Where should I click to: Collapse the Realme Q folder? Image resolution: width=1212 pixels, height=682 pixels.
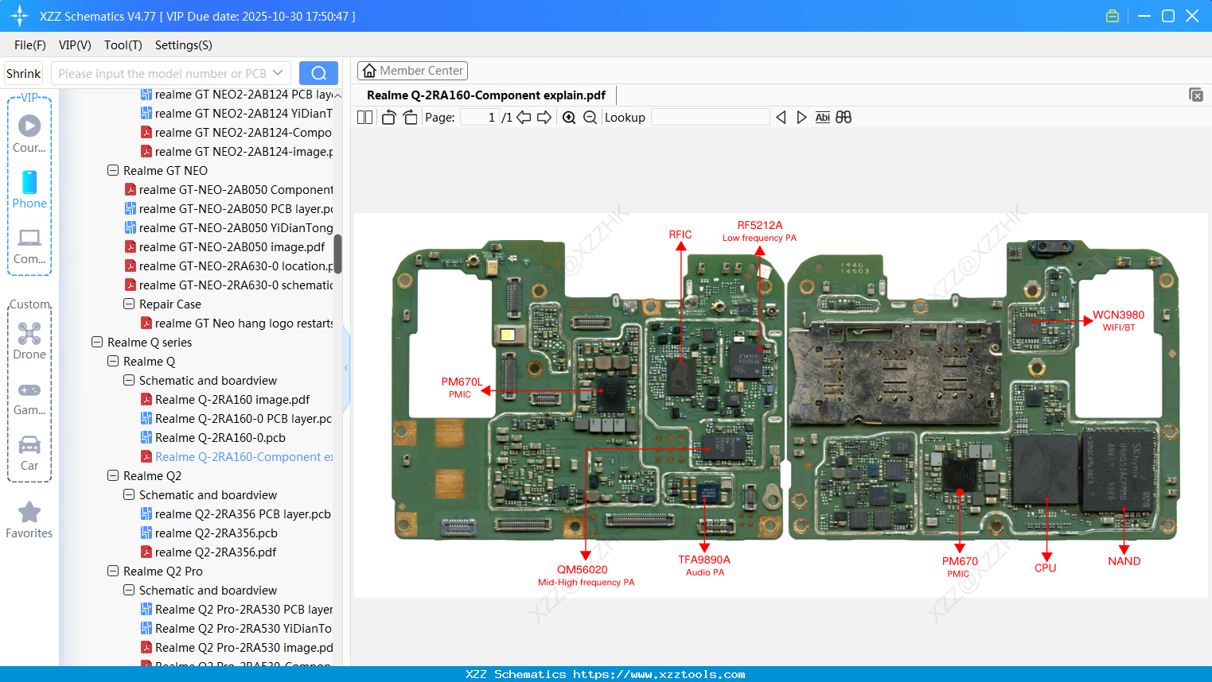(x=113, y=362)
